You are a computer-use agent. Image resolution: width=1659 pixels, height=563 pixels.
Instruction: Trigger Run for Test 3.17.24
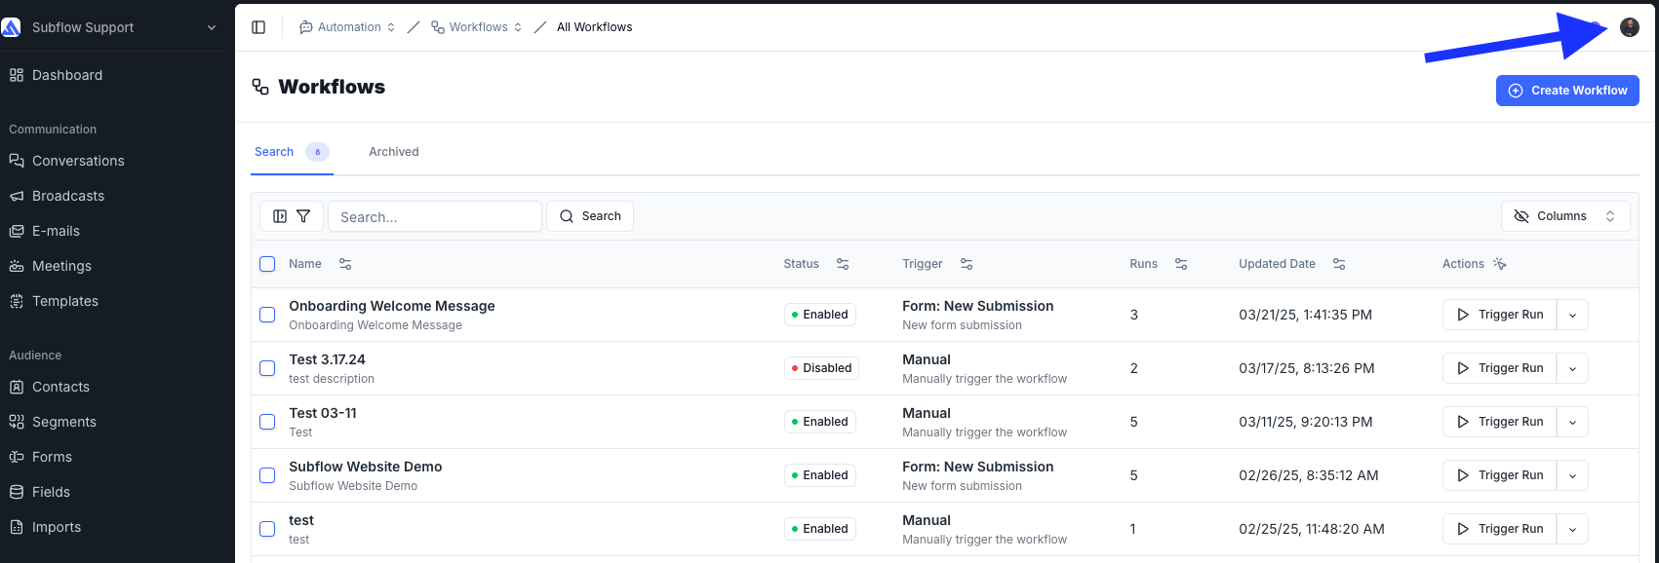pyautogui.click(x=1500, y=368)
